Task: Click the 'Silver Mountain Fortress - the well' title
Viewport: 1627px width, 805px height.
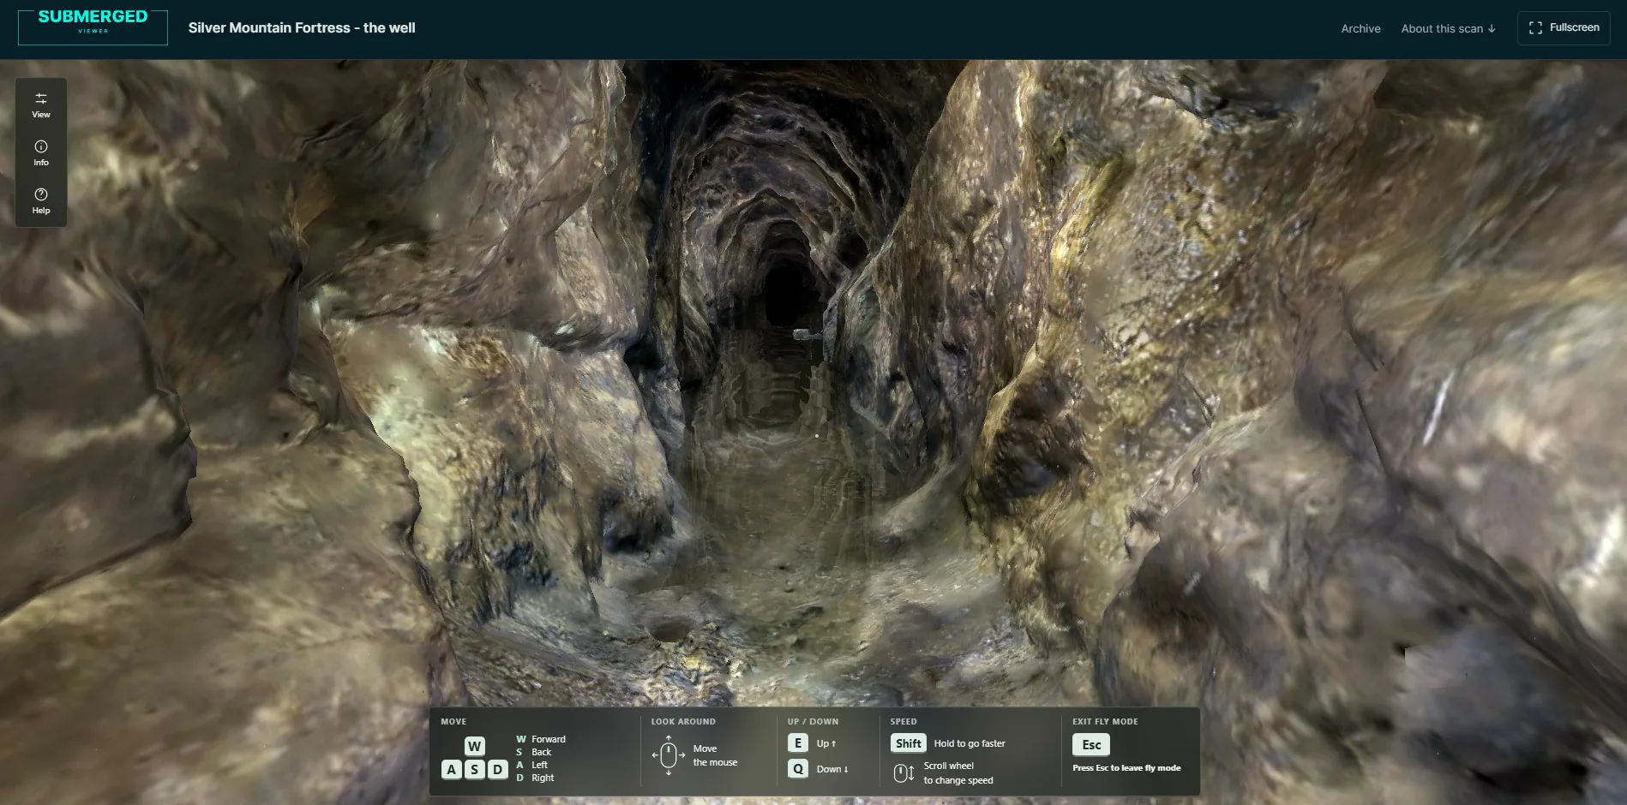Action: pos(302,27)
